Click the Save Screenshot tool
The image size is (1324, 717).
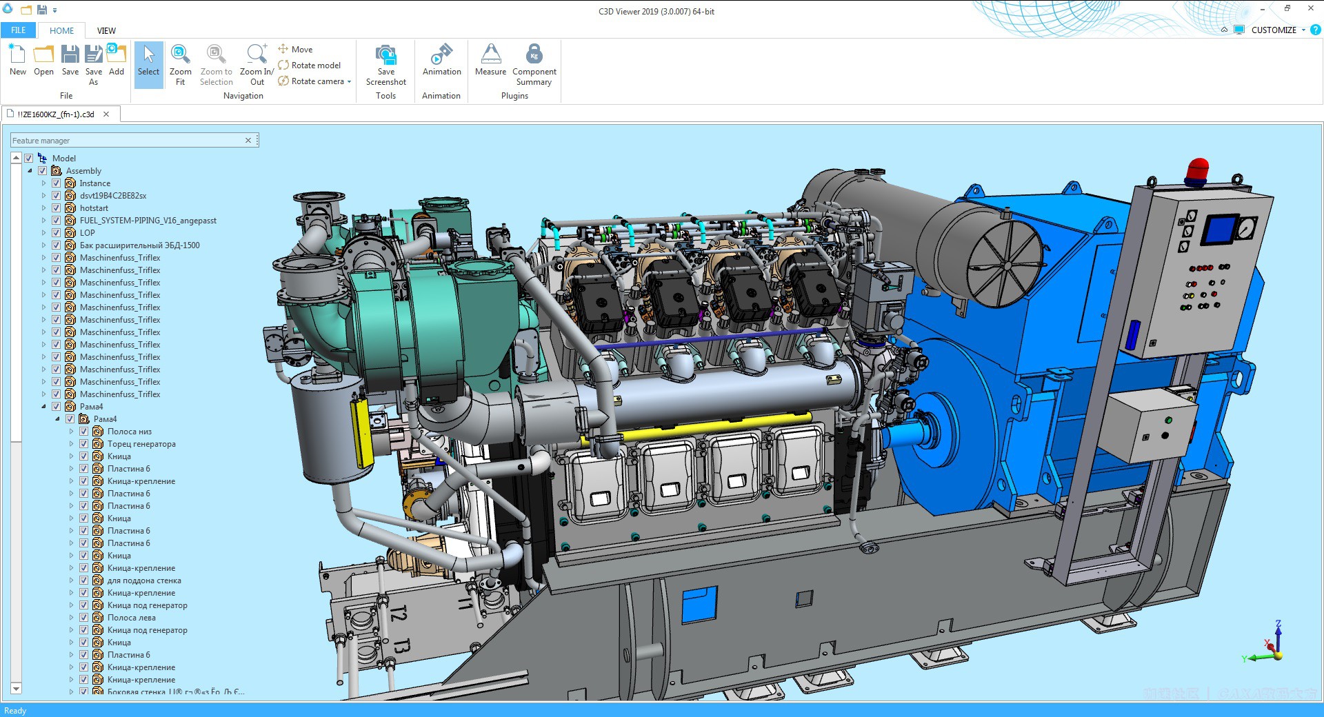pos(385,62)
